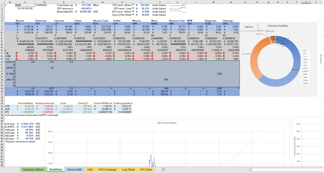Select row header 7

click(x=2, y=24)
